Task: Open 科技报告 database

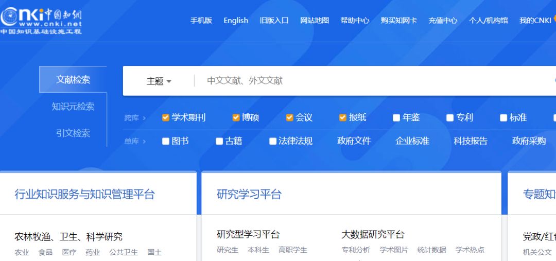Action: coord(471,141)
